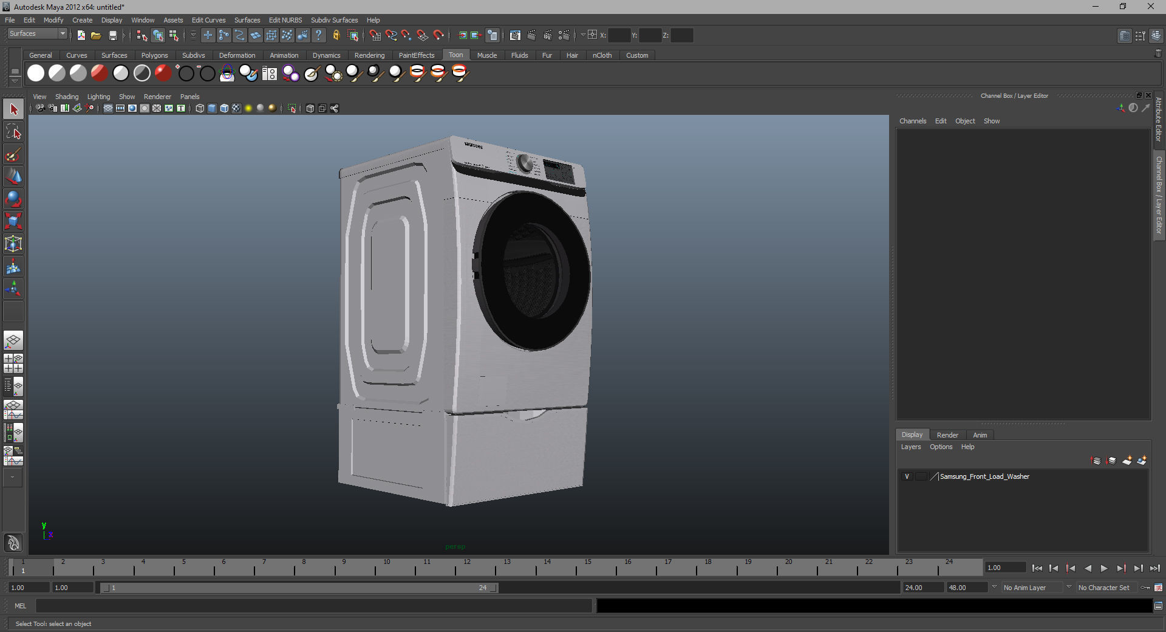This screenshot has width=1166, height=632.
Task: Open selection mask menu arrow in status line
Action: [x=193, y=35]
